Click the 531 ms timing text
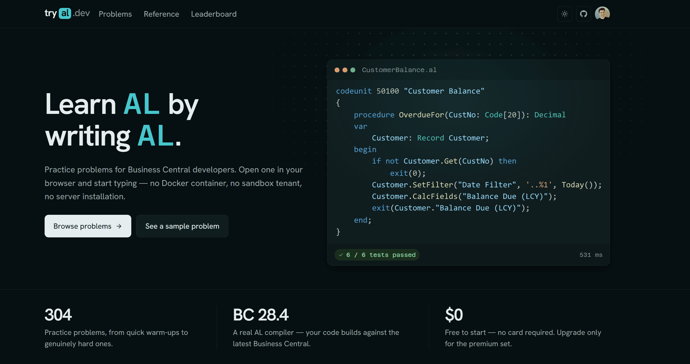 (591, 255)
